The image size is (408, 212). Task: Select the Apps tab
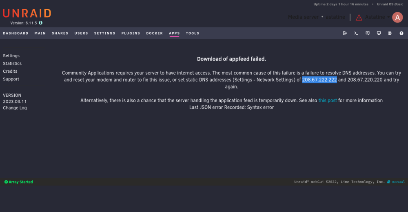(174, 33)
